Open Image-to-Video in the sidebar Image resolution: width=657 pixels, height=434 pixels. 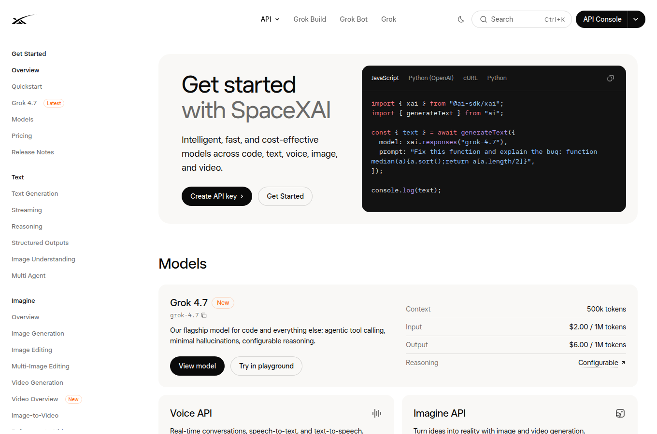35,416
